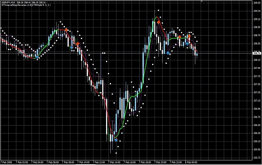Select the MT4-LevelStop-Reverse-v1.0 indicator label
The width and height of the screenshot is (262, 165).
point(26,5)
